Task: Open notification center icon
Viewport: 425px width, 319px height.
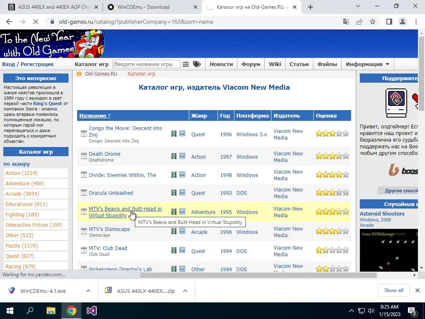Action: tap(412, 311)
